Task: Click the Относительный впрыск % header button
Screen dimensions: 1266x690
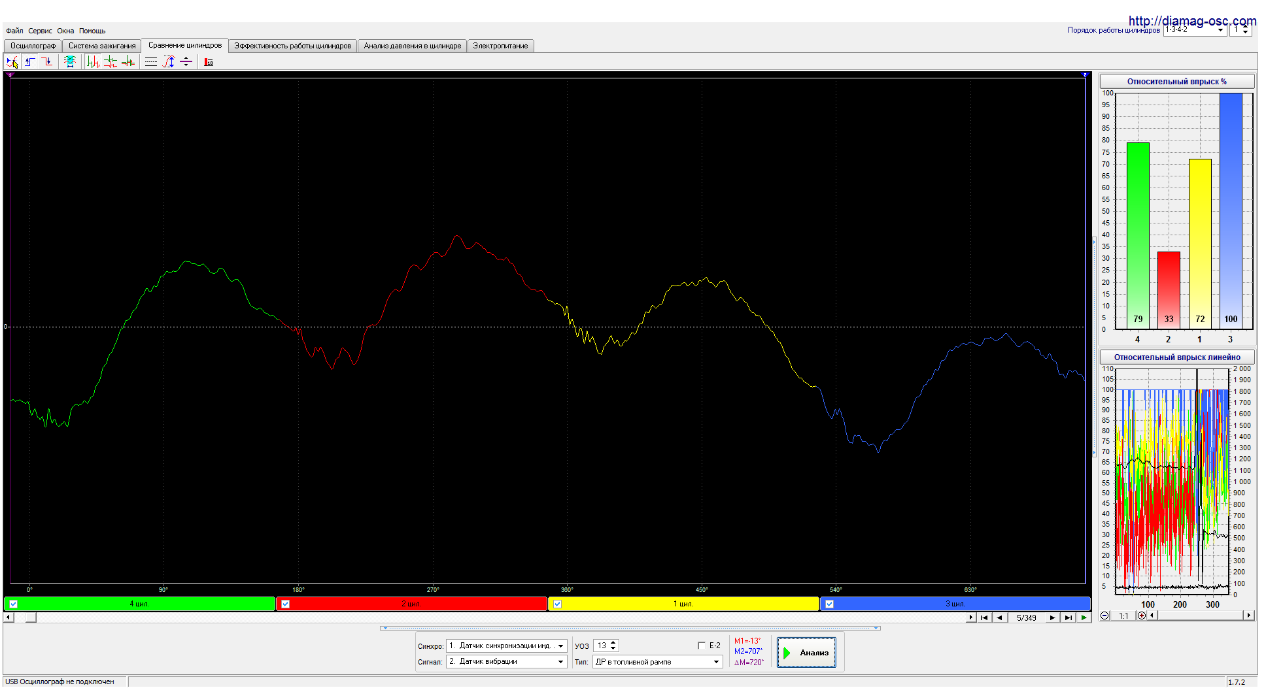Action: 1177,82
